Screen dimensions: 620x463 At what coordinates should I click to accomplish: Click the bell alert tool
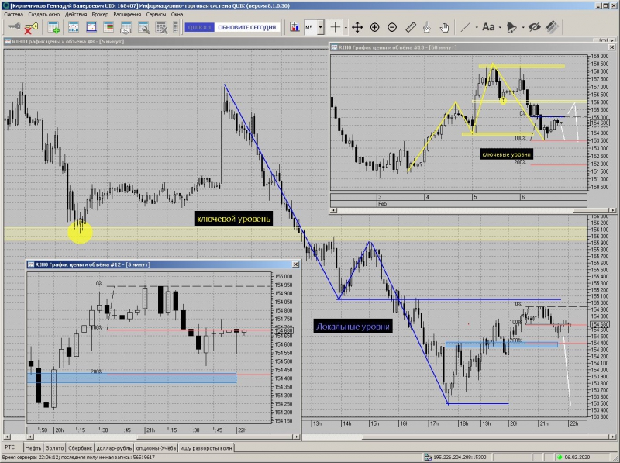511,27
